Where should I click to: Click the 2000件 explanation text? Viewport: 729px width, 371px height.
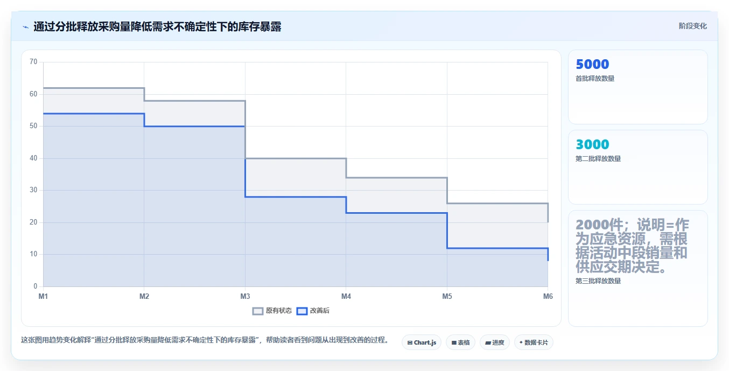click(x=633, y=246)
